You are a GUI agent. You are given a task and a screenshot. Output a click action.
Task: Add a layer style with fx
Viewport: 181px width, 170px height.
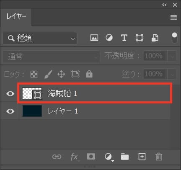tap(74, 157)
